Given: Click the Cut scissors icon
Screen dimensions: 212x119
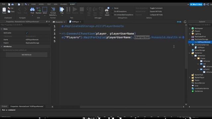Looking at the screenshot, I should 9,8.
